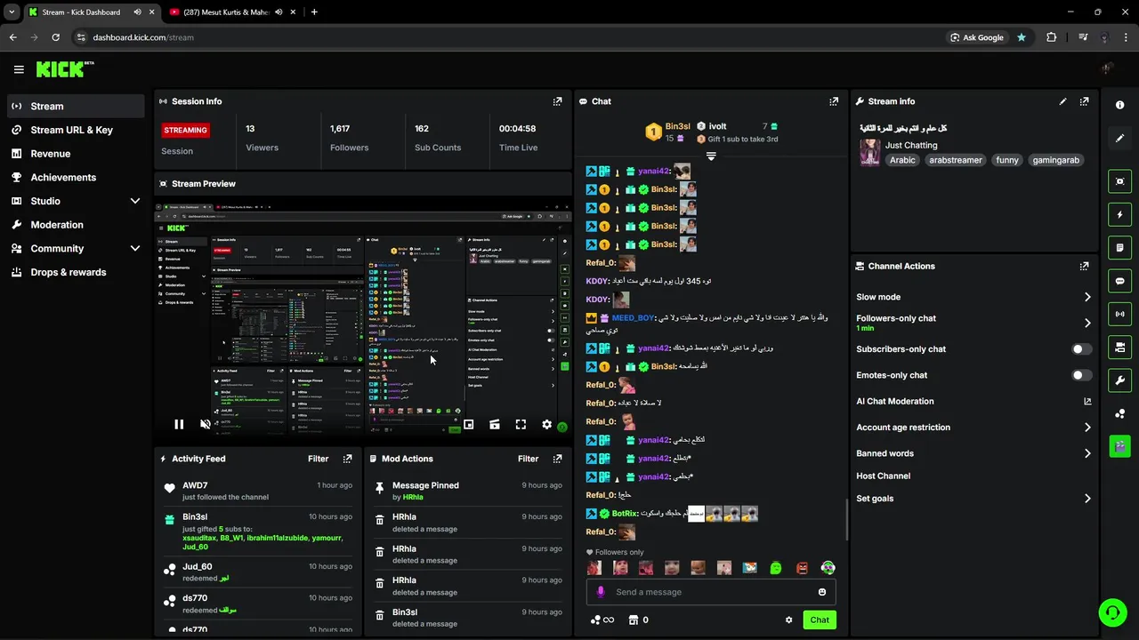Pop out the Mod Actions panel
Viewport: 1139px width, 640px height.
pos(557,459)
